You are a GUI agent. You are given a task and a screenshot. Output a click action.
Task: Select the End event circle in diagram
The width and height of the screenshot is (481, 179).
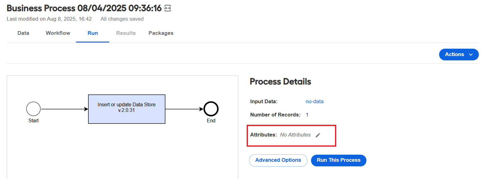click(x=211, y=109)
